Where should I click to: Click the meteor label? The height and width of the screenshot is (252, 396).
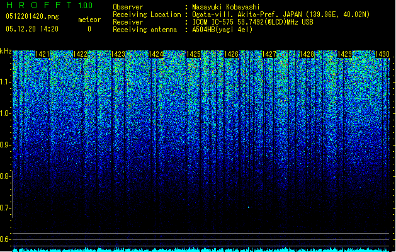[89, 20]
